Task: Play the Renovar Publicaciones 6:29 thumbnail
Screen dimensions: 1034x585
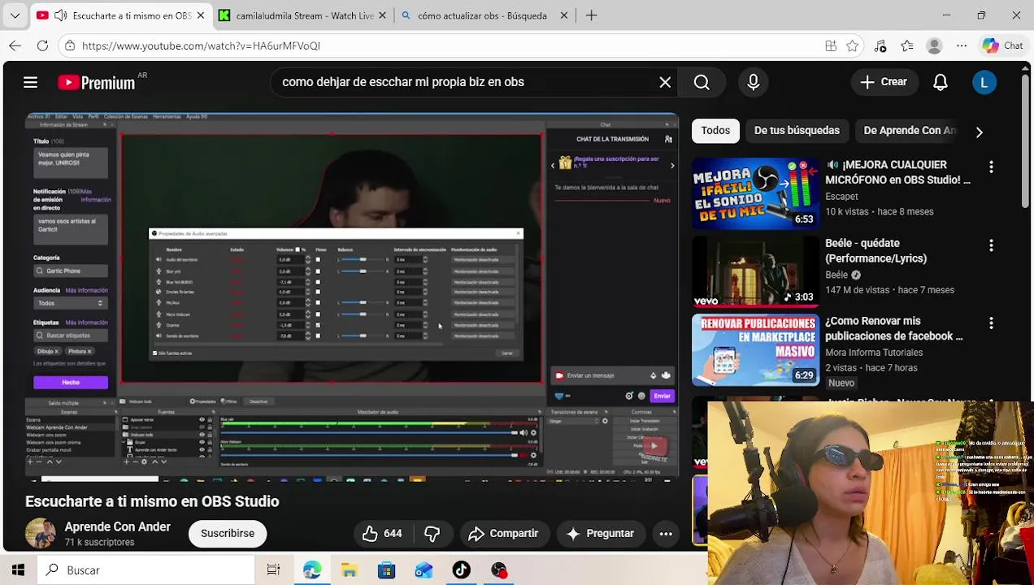Action: point(755,349)
